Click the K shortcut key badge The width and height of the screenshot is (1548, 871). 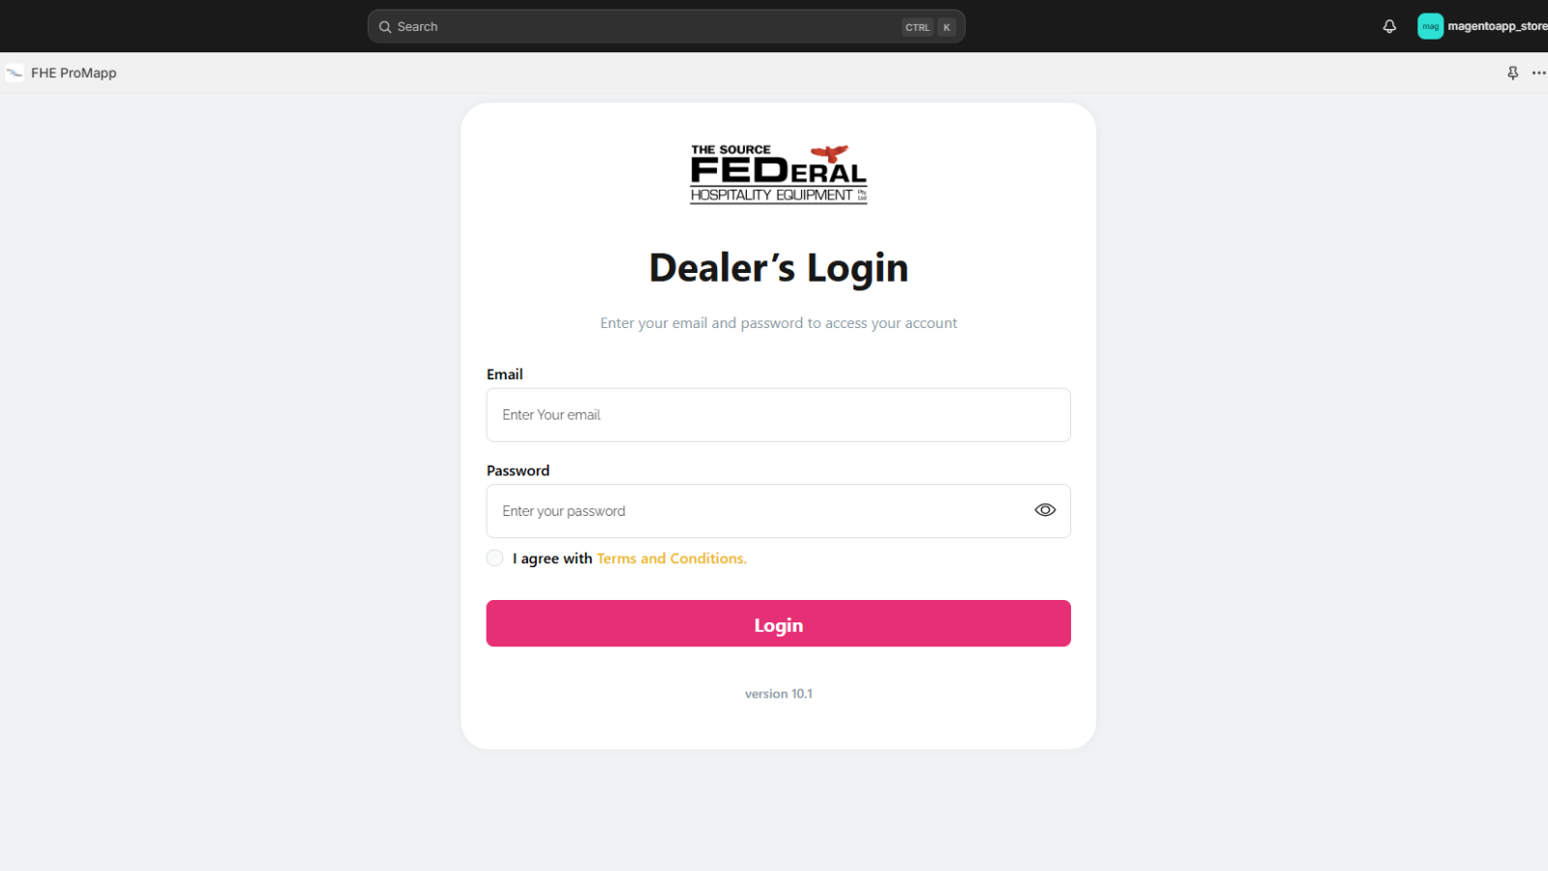click(946, 27)
